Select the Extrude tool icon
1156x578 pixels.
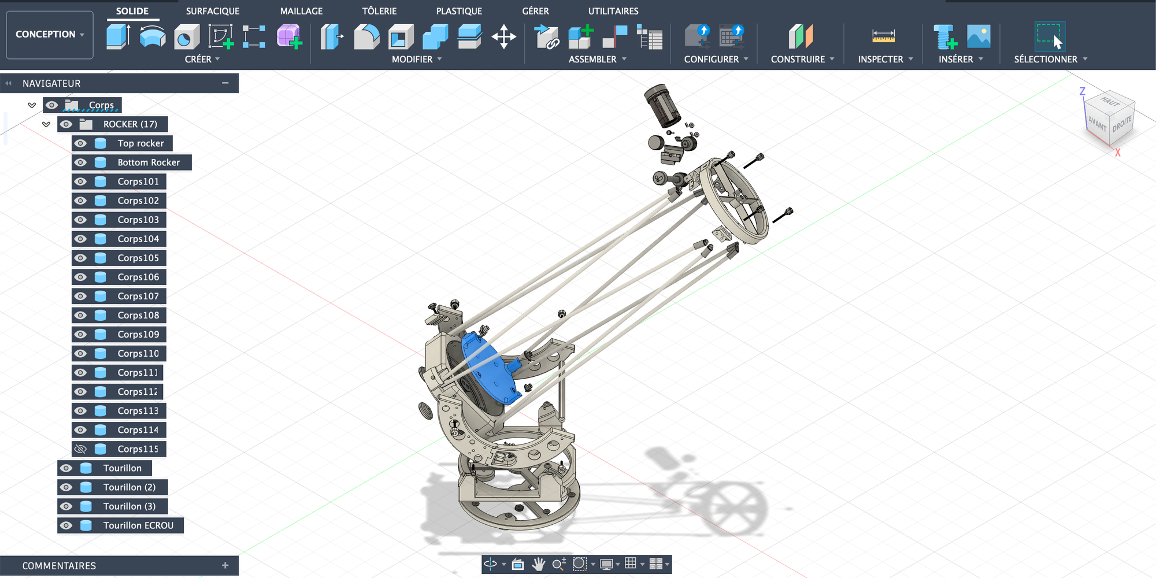(118, 36)
